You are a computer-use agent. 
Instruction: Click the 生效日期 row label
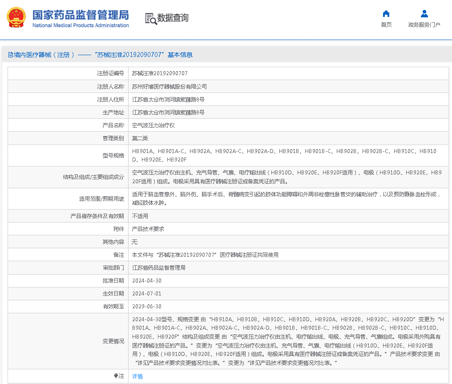[113, 294]
